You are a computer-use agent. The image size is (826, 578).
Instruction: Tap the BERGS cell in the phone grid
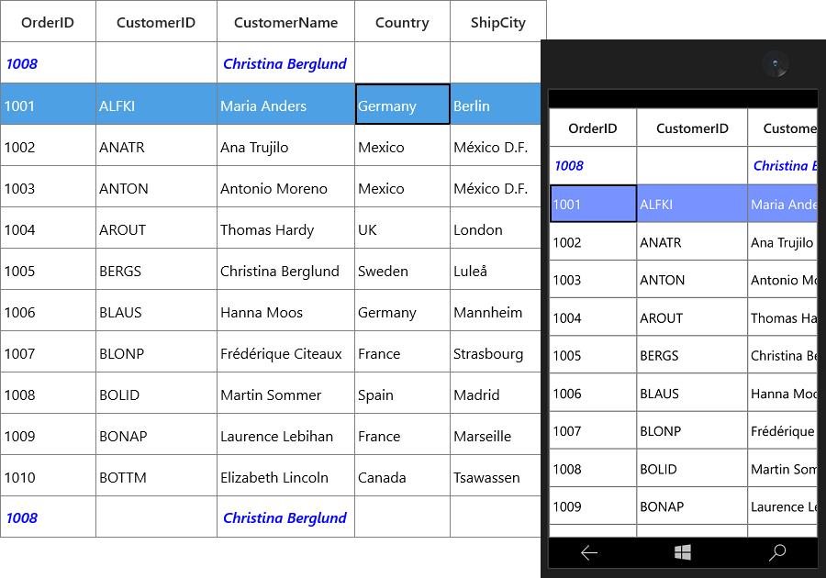[692, 355]
